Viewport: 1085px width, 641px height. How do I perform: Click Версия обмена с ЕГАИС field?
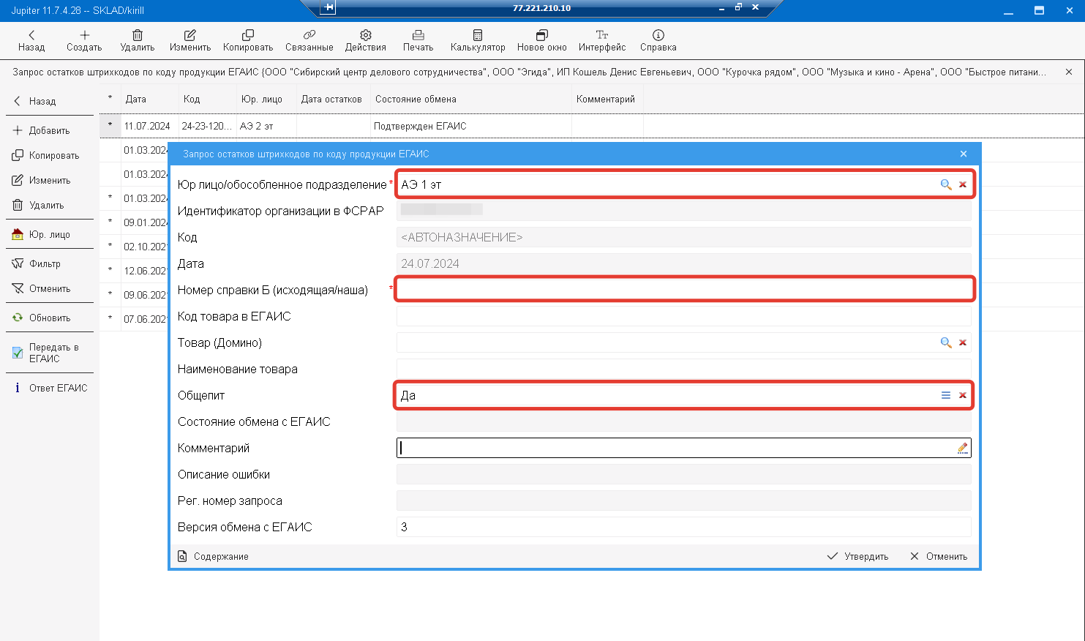684,527
